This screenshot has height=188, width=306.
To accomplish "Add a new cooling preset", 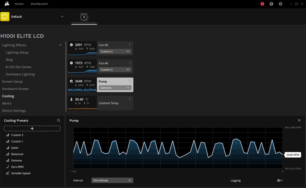I will (32, 128).
